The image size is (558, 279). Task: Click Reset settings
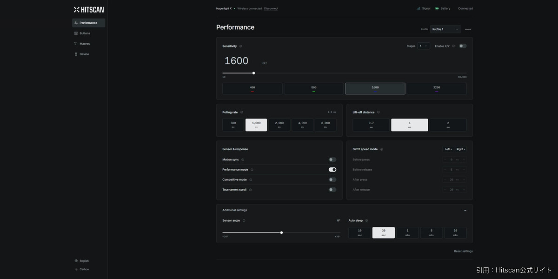(463, 251)
